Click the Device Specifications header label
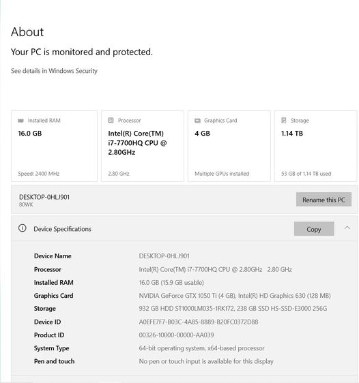The image size is (359, 383). 62,229
